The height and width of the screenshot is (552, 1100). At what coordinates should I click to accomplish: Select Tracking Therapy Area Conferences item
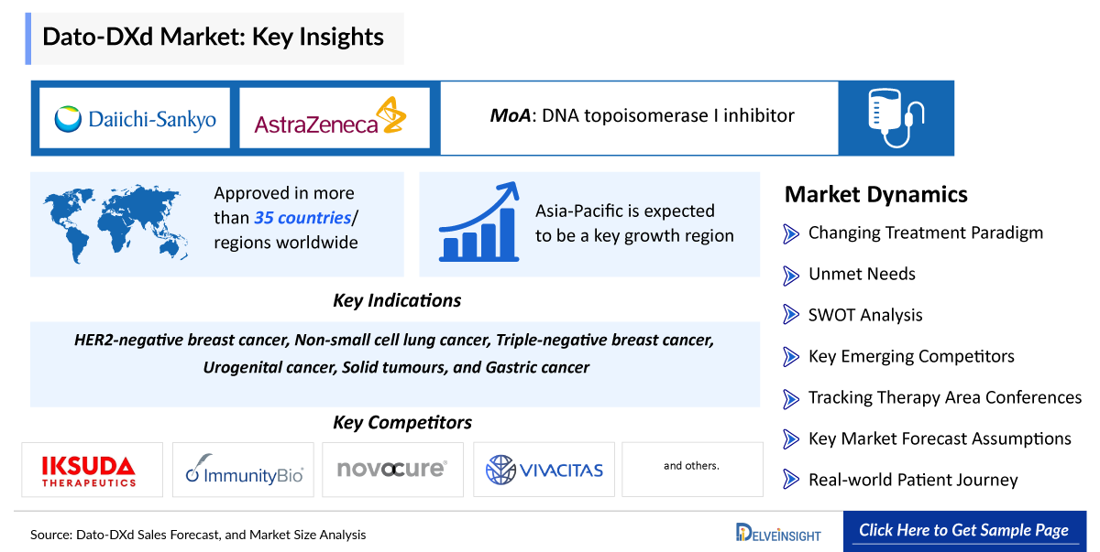pos(944,398)
